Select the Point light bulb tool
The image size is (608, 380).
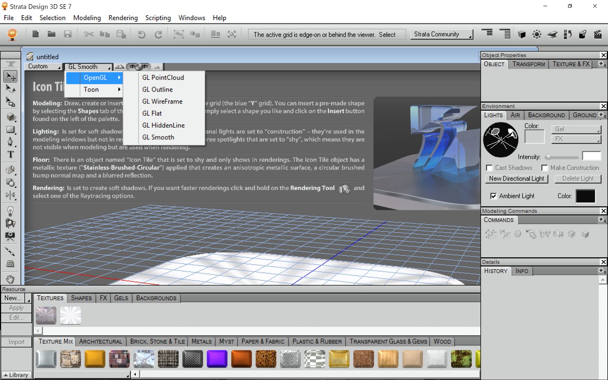[10, 211]
